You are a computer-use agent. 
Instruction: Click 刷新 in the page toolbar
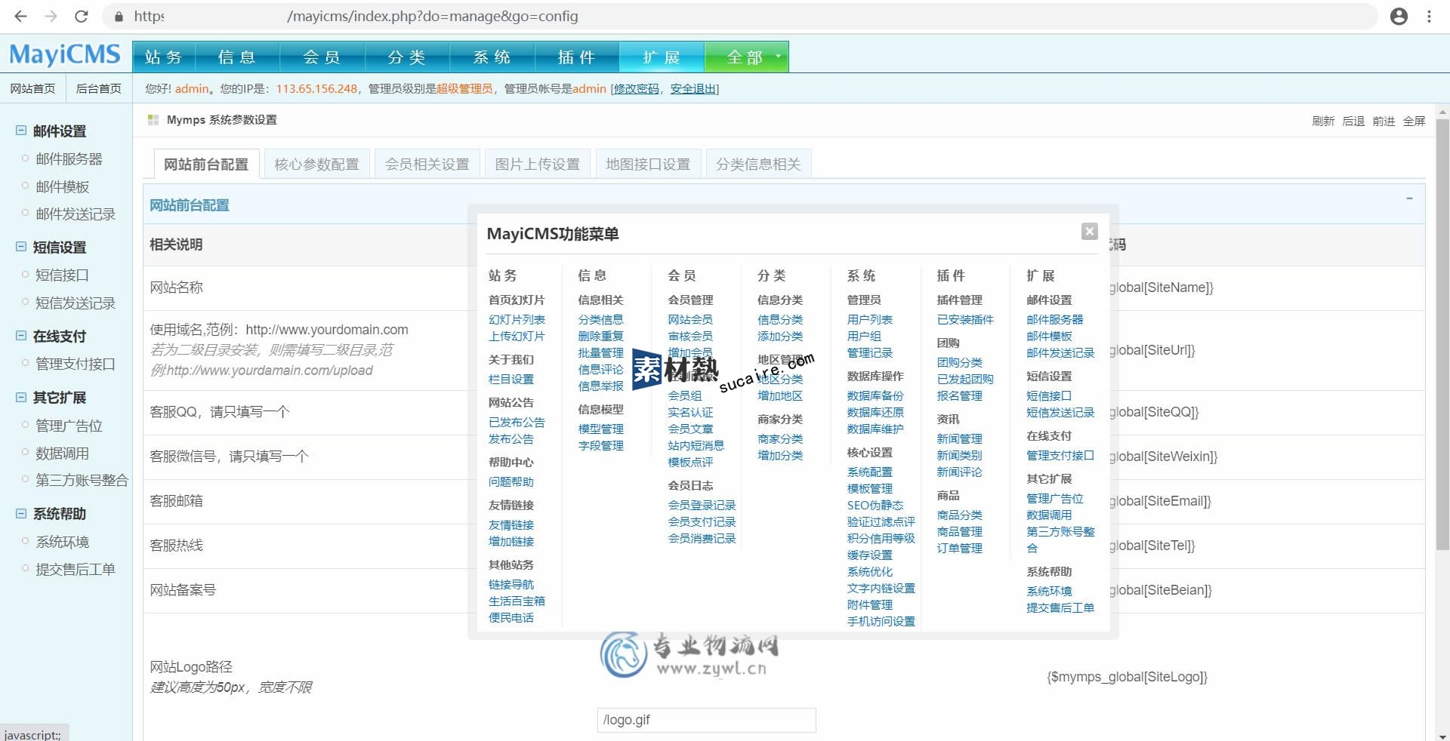click(1323, 121)
